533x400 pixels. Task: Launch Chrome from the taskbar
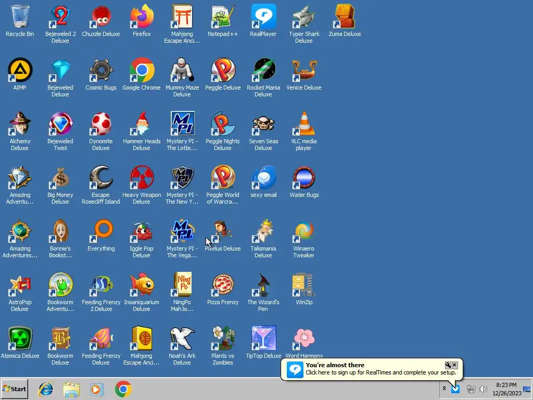123,389
